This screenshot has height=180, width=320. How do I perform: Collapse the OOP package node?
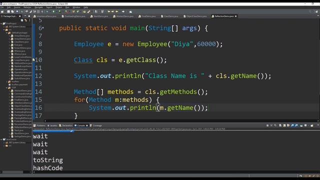click(6, 87)
